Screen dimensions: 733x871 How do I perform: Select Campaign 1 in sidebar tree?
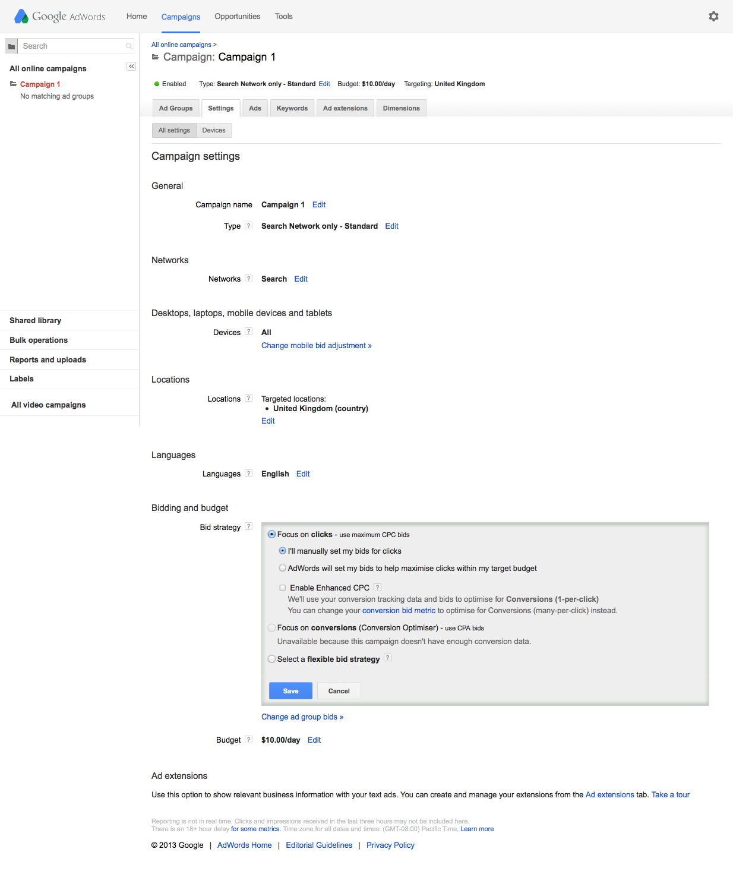point(40,84)
